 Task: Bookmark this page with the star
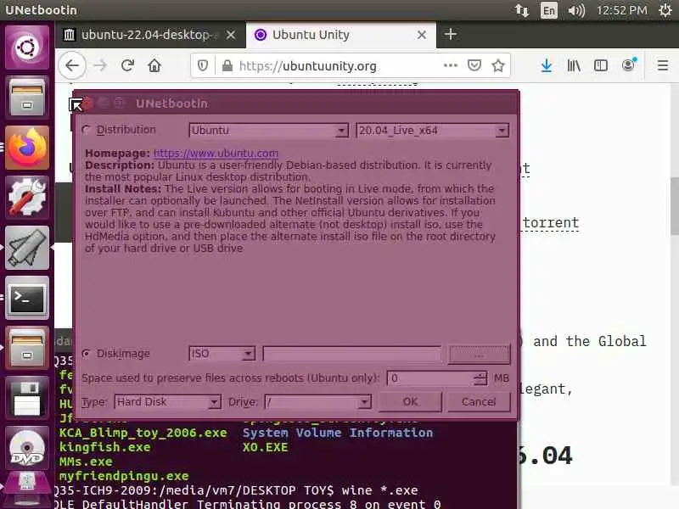point(498,66)
